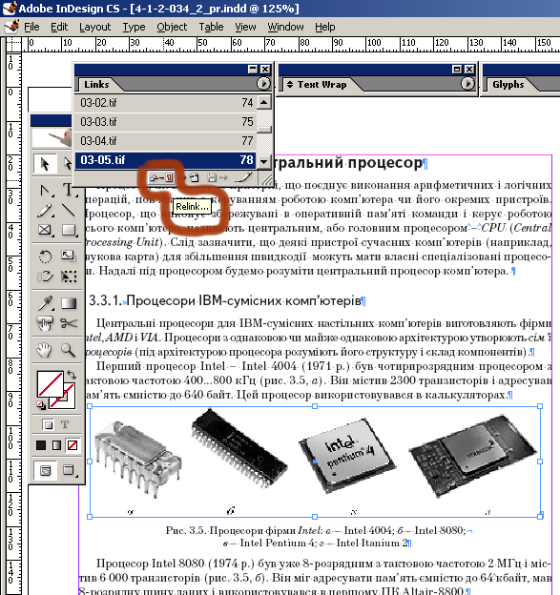This screenshot has width=560, height=595.
Task: Select the 03-05.tif link row
Action: [165, 160]
